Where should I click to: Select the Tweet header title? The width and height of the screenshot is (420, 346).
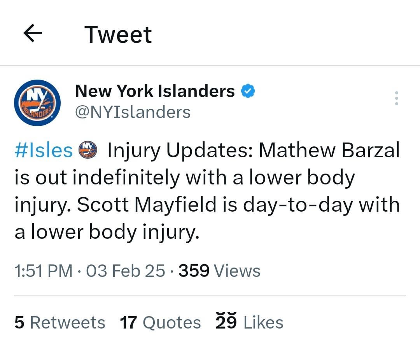(x=118, y=33)
